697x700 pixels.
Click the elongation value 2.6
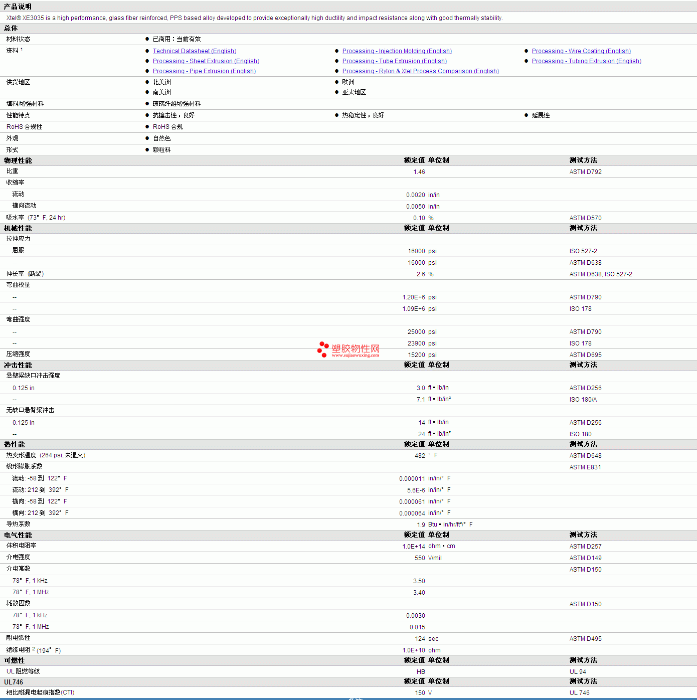[x=421, y=274]
